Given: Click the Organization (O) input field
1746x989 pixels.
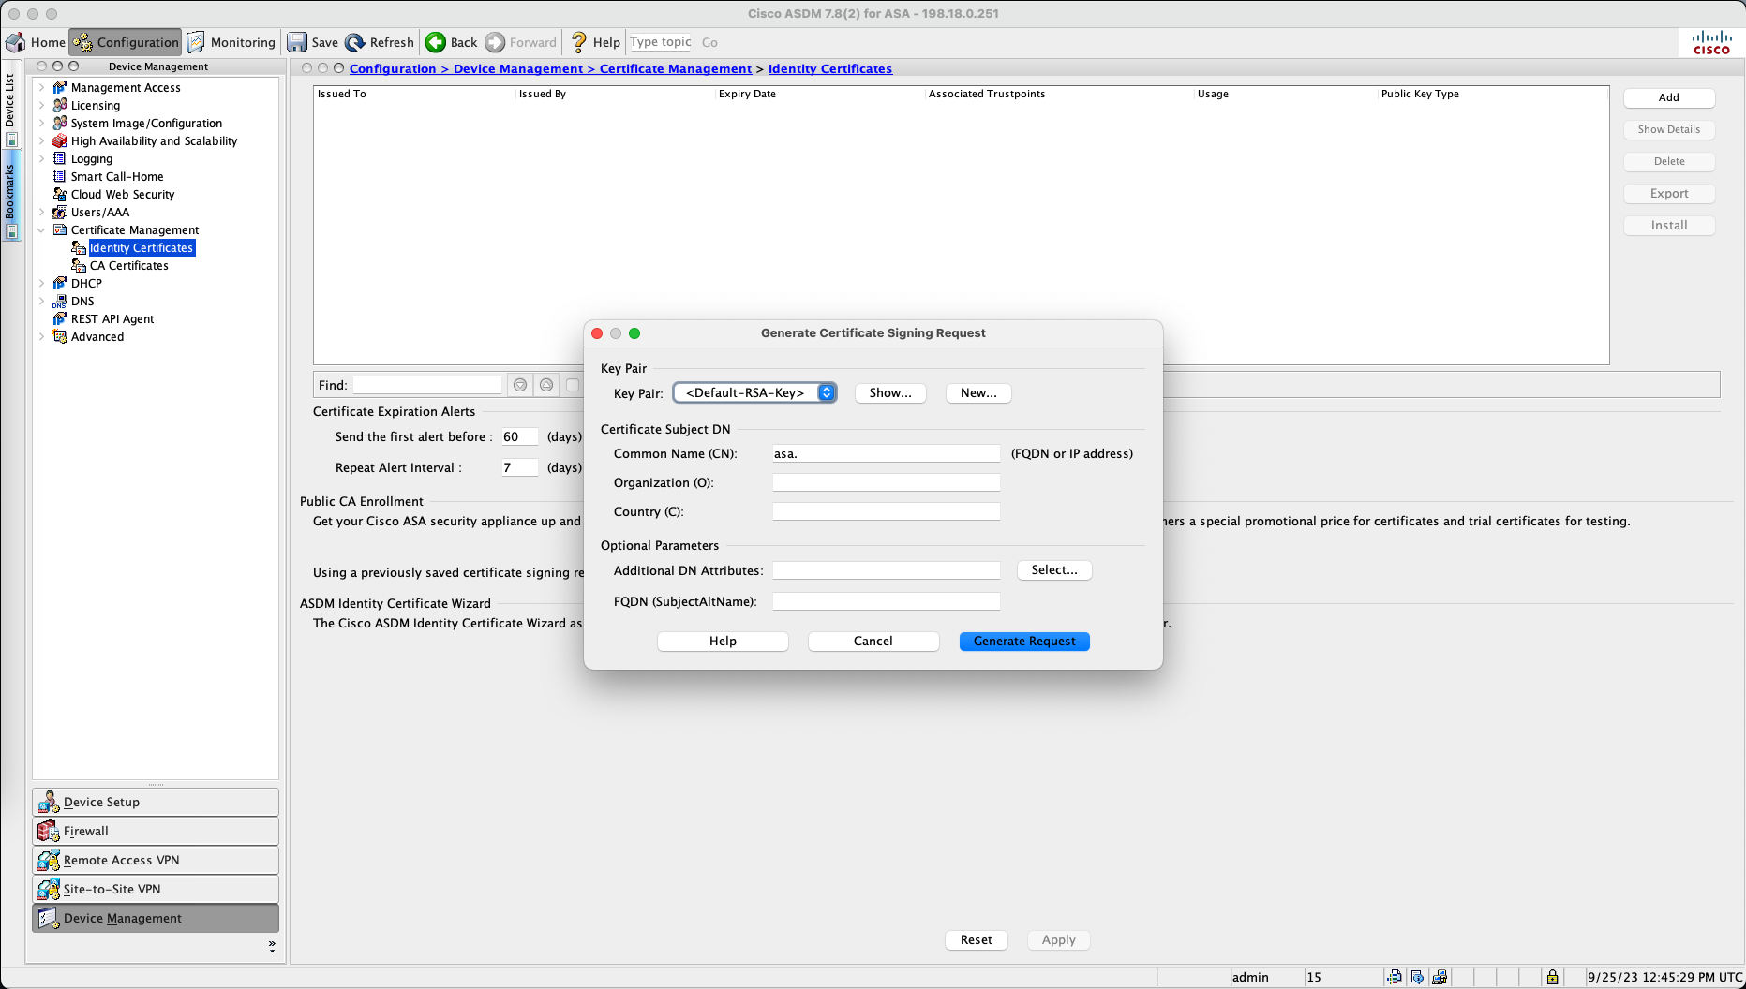Looking at the screenshot, I should pos(886,483).
